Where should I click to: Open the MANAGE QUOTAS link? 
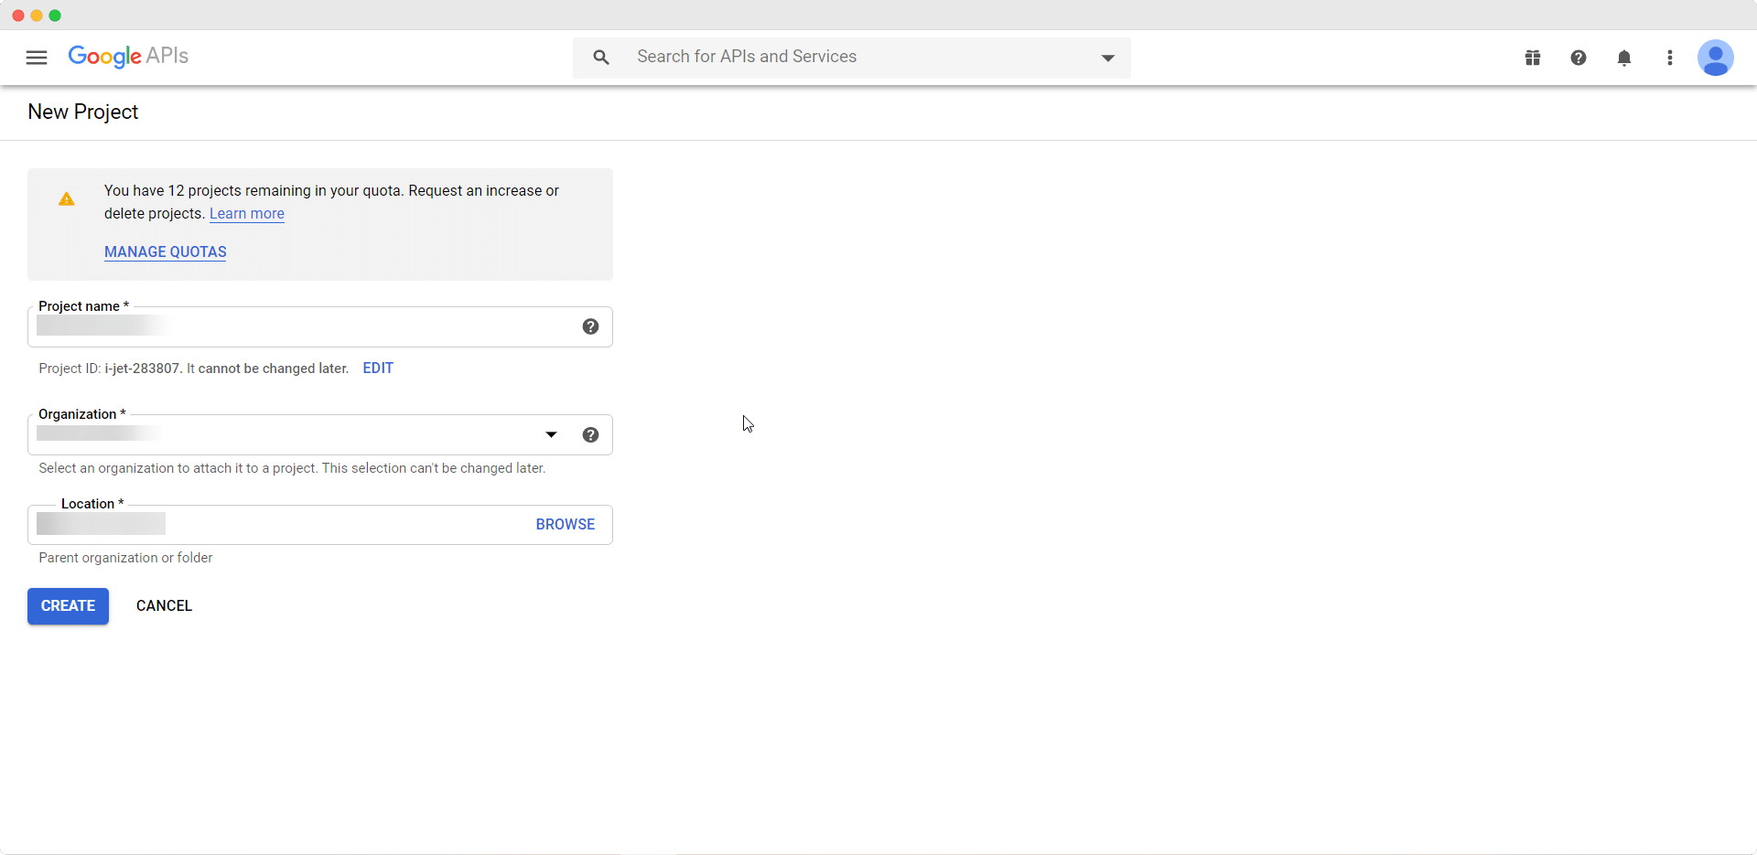pos(166,251)
